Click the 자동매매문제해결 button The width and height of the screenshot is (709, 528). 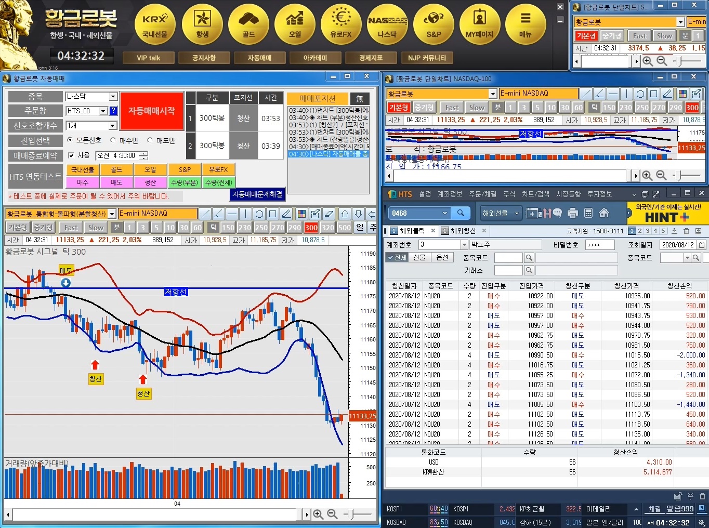[x=258, y=194]
